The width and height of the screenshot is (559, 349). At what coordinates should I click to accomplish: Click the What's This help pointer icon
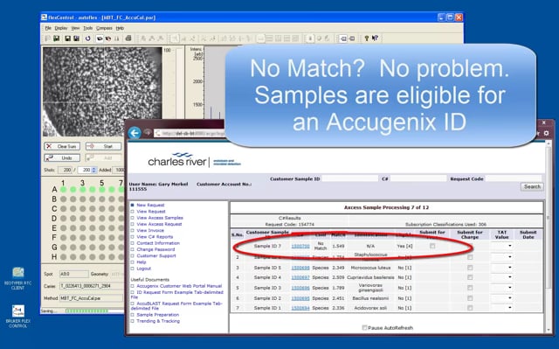[375, 38]
